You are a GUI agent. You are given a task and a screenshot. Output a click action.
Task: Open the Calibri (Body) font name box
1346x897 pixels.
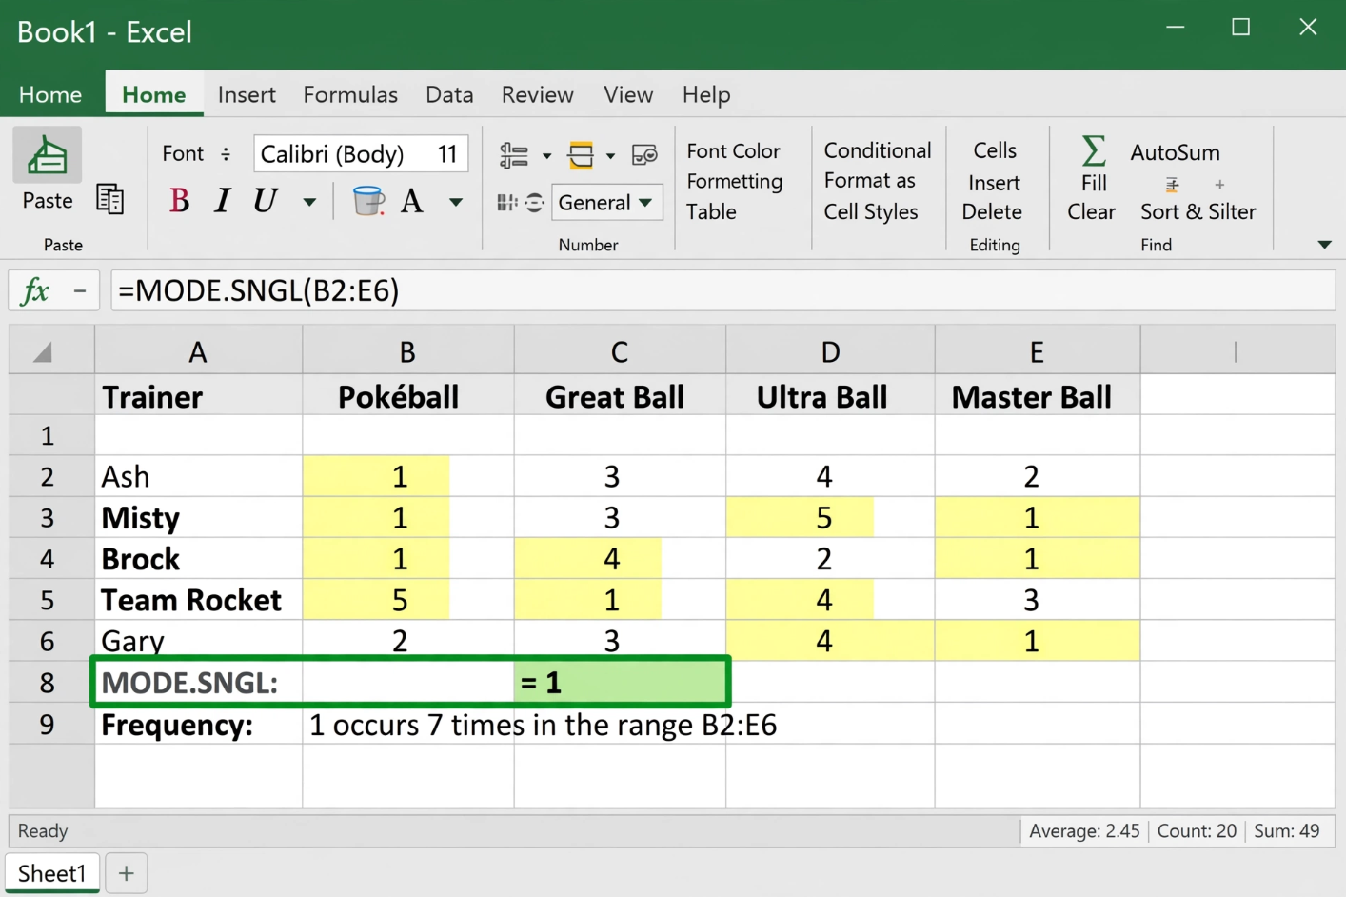point(333,154)
